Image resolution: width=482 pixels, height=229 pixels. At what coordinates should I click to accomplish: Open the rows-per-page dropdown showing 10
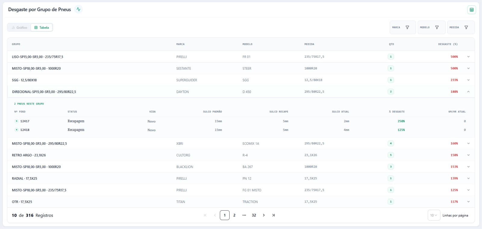(434, 215)
